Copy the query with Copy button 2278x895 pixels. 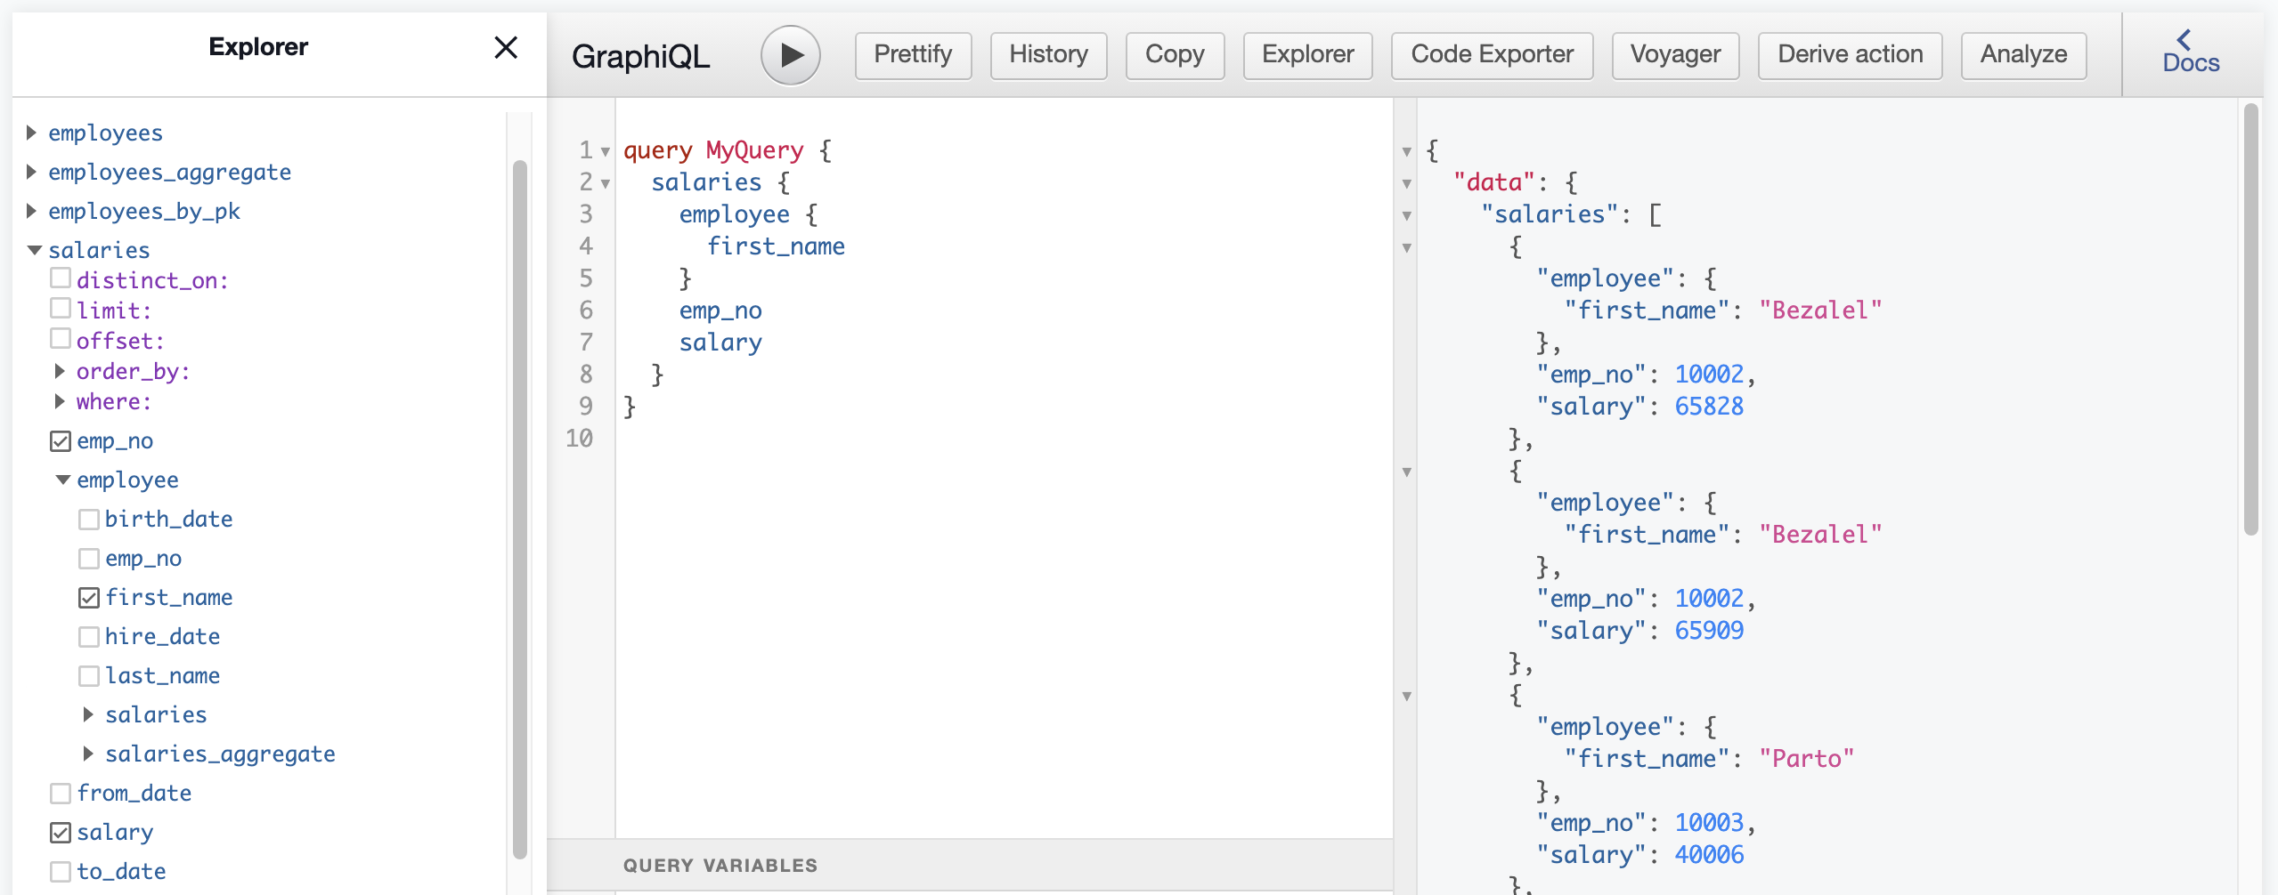point(1175,55)
